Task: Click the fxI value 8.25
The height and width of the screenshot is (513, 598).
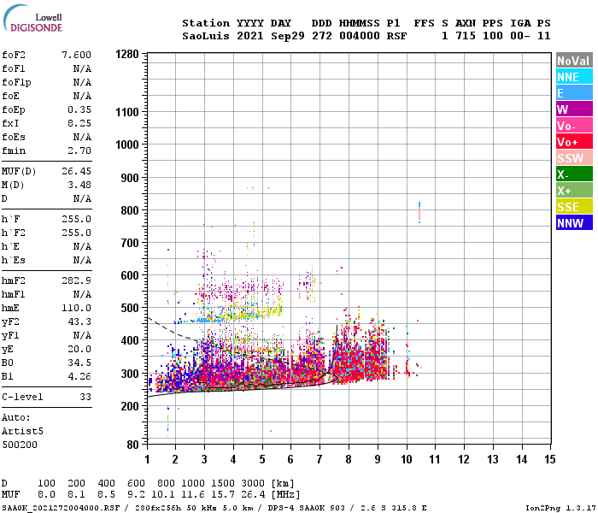Action: 79,123
